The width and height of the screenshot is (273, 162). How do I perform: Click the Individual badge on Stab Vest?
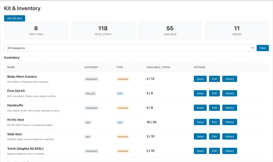pos(123,137)
